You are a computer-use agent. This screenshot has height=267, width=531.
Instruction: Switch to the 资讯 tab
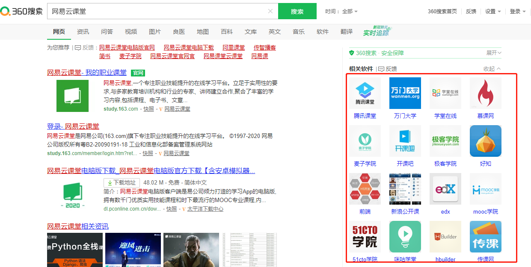(83, 32)
